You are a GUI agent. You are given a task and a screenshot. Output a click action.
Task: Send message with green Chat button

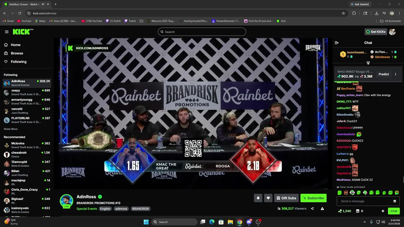click(394, 211)
